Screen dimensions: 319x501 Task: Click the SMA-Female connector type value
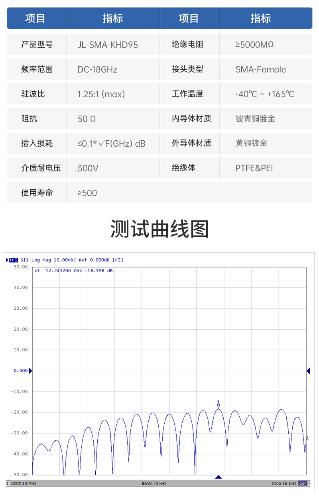tap(261, 69)
